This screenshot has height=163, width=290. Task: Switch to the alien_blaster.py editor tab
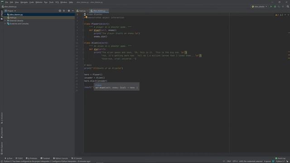tap(99, 11)
